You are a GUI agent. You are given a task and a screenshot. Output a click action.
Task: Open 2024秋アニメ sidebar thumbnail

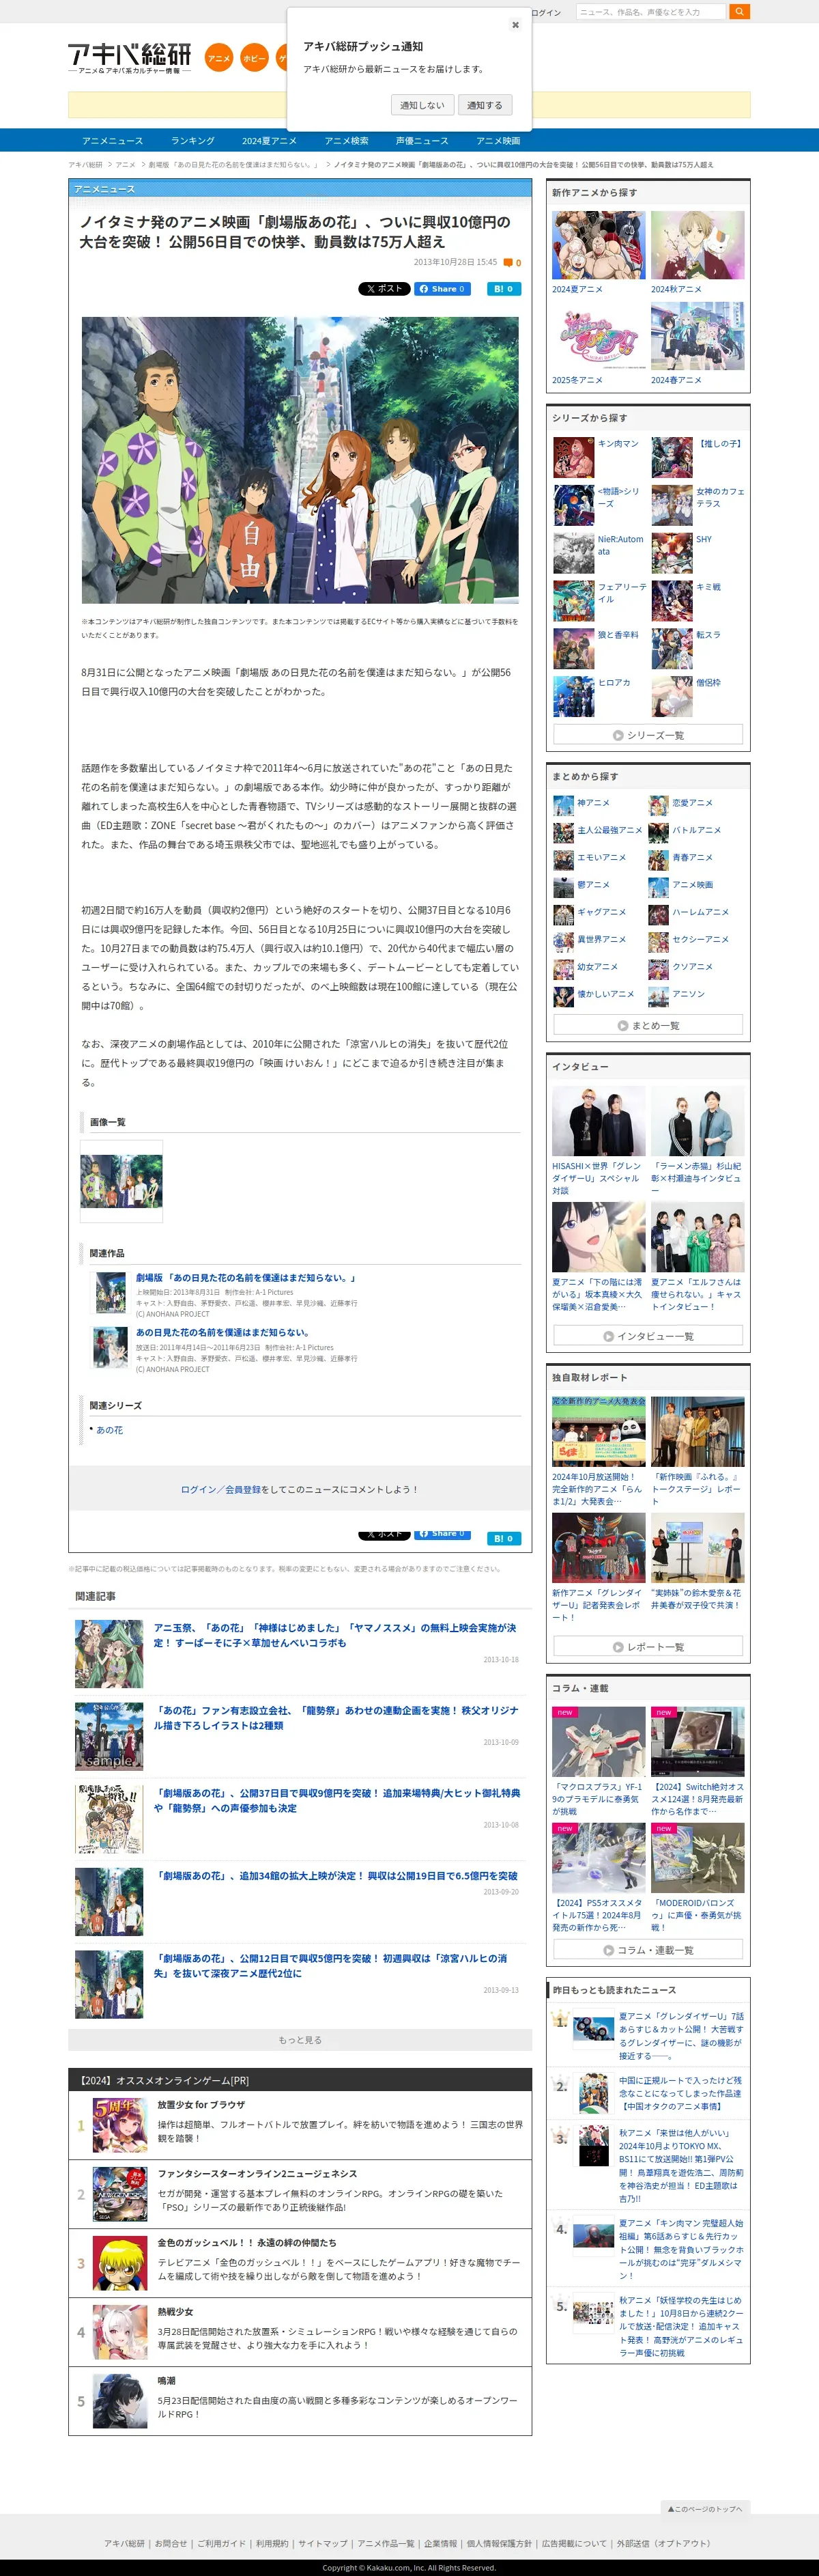(697, 246)
